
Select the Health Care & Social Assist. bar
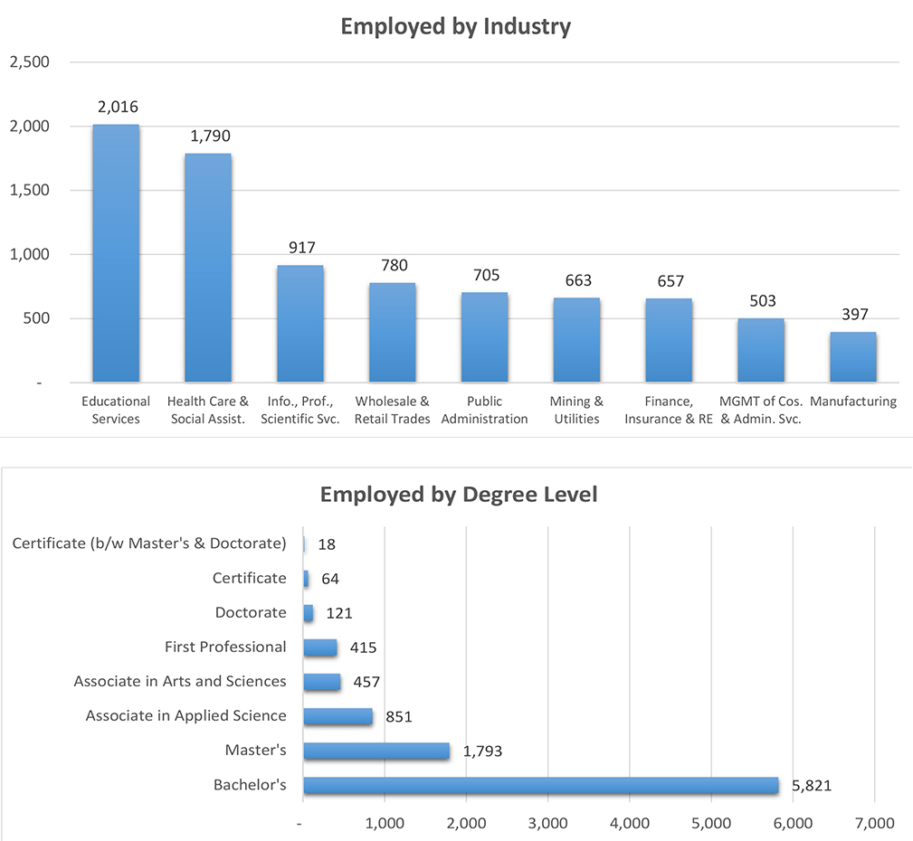(x=207, y=267)
